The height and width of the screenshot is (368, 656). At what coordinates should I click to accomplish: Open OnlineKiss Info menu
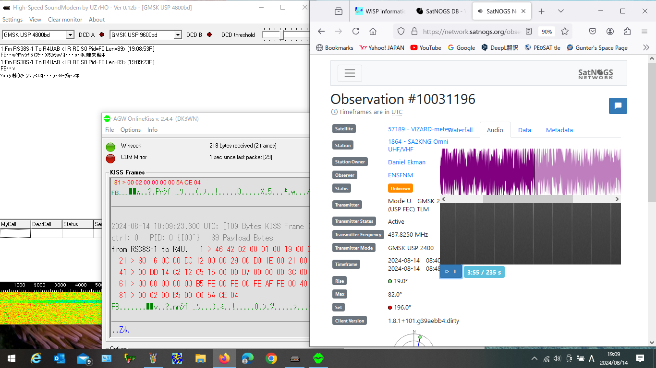[152, 130]
